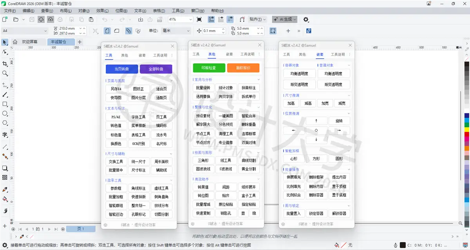Select the Interactive Fill bucket tool
This screenshot has width=470, height=250.
pos(5,199)
